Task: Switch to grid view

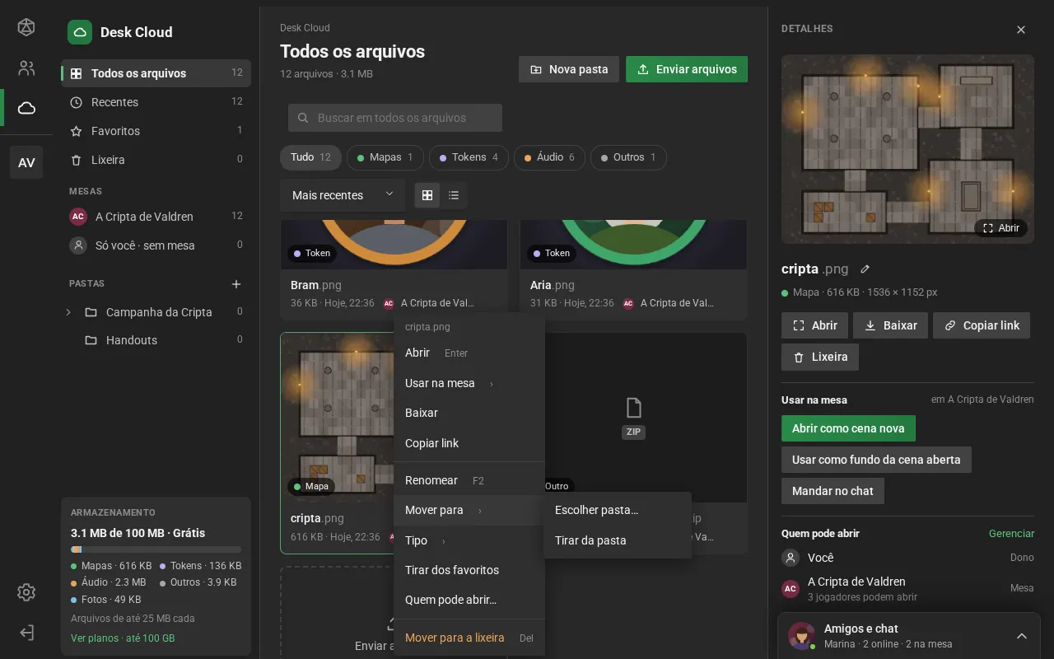Action: [x=427, y=195]
